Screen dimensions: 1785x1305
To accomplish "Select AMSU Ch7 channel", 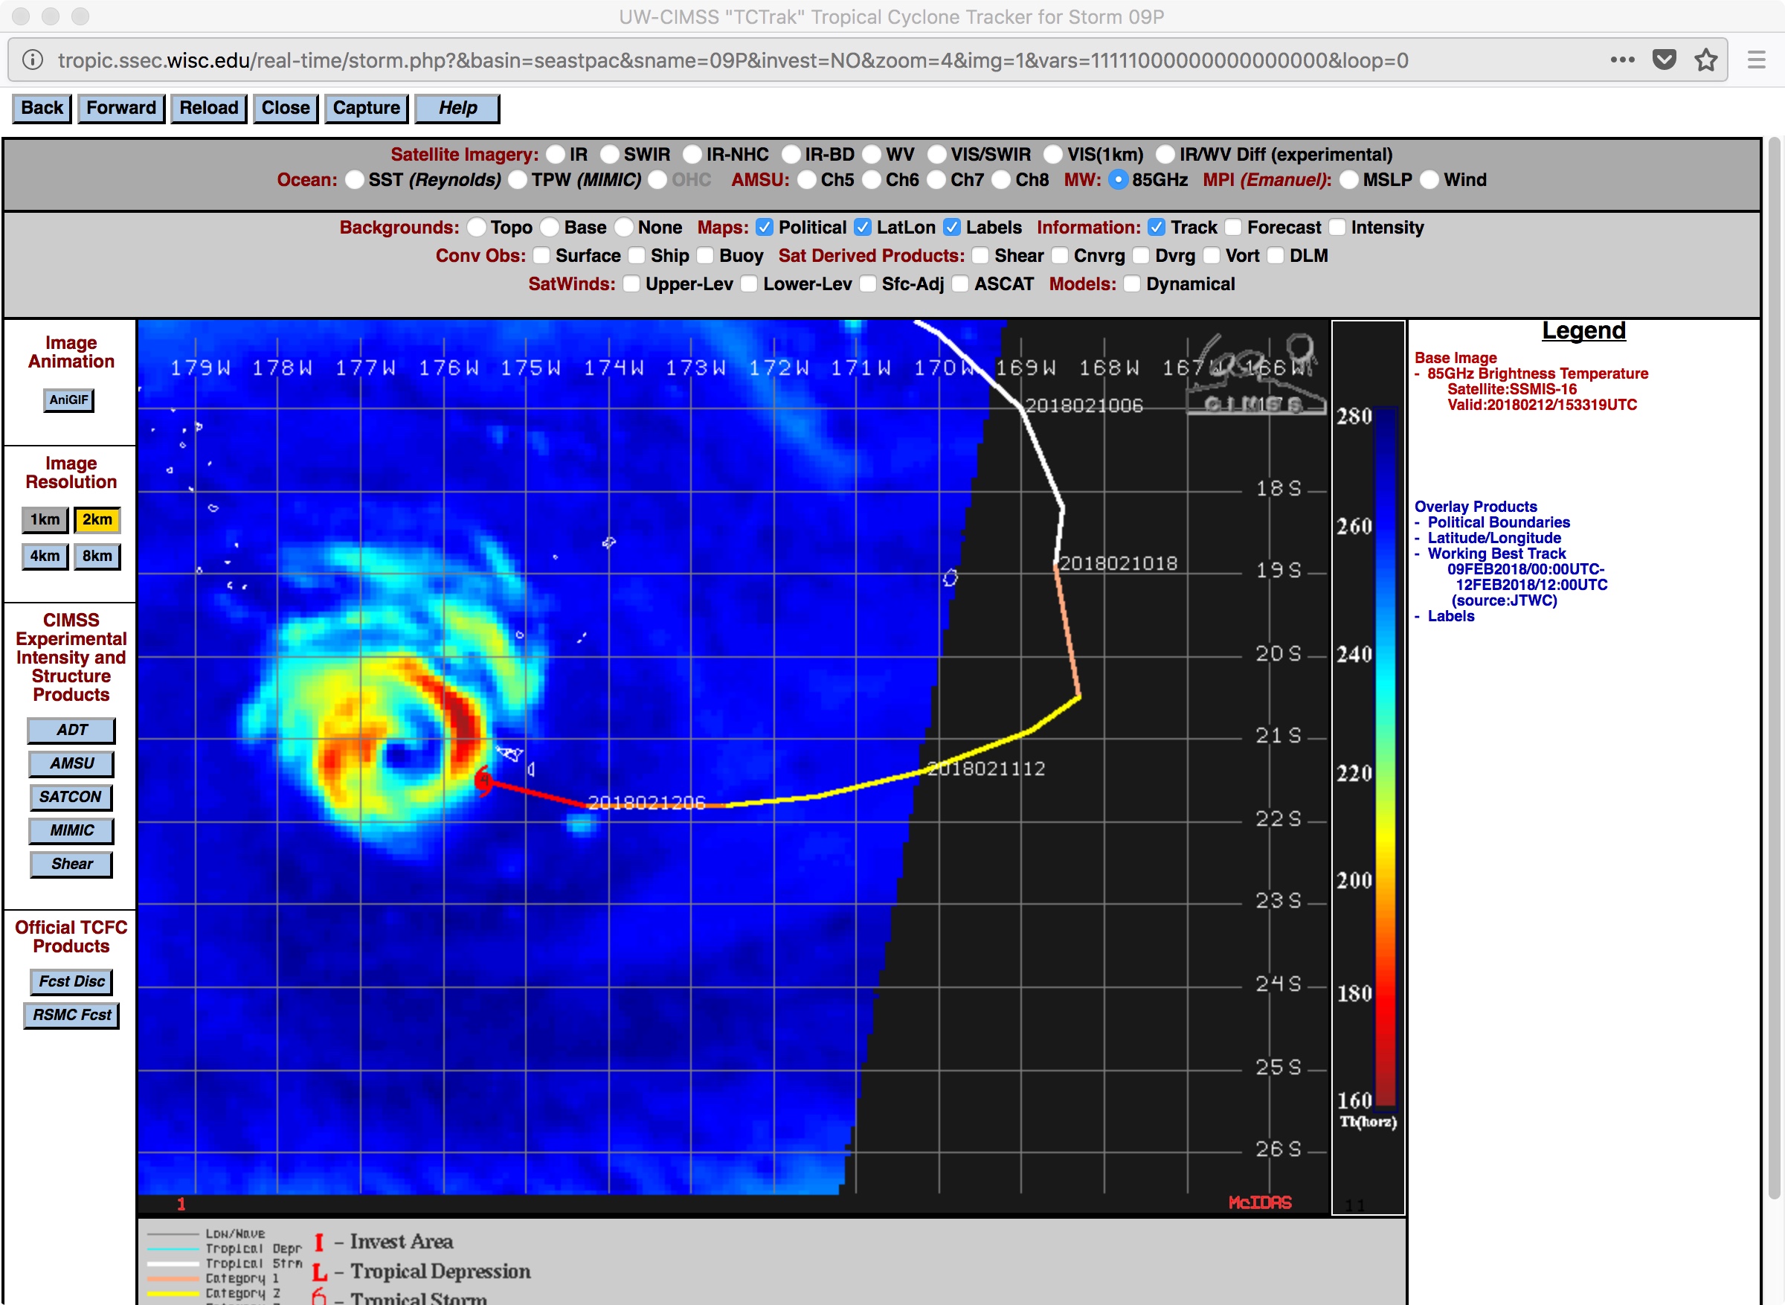I will pos(936,180).
